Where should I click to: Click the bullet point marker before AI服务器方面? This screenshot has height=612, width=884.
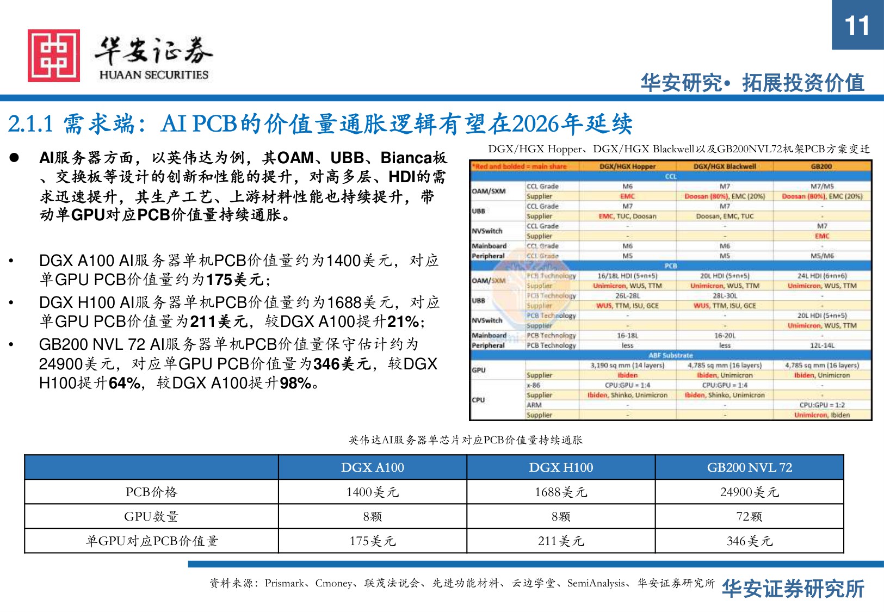(x=14, y=157)
